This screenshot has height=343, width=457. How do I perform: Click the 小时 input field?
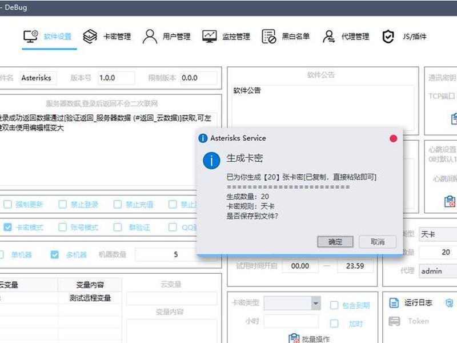coord(291,321)
